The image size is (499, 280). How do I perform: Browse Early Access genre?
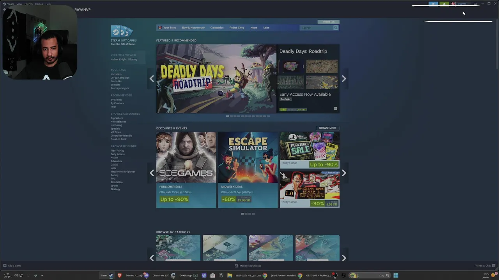(118, 154)
